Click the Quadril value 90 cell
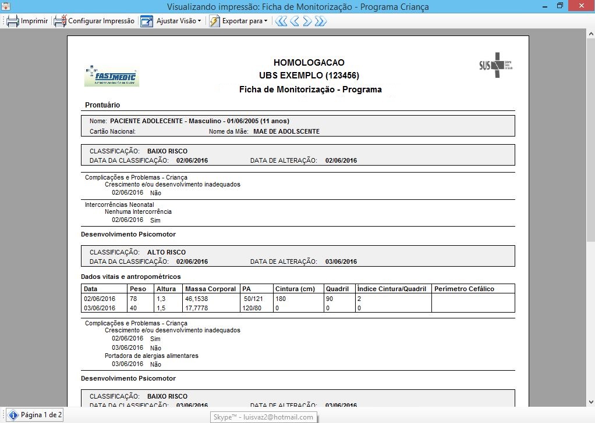Viewport: 595px width, 423px height. click(x=330, y=299)
